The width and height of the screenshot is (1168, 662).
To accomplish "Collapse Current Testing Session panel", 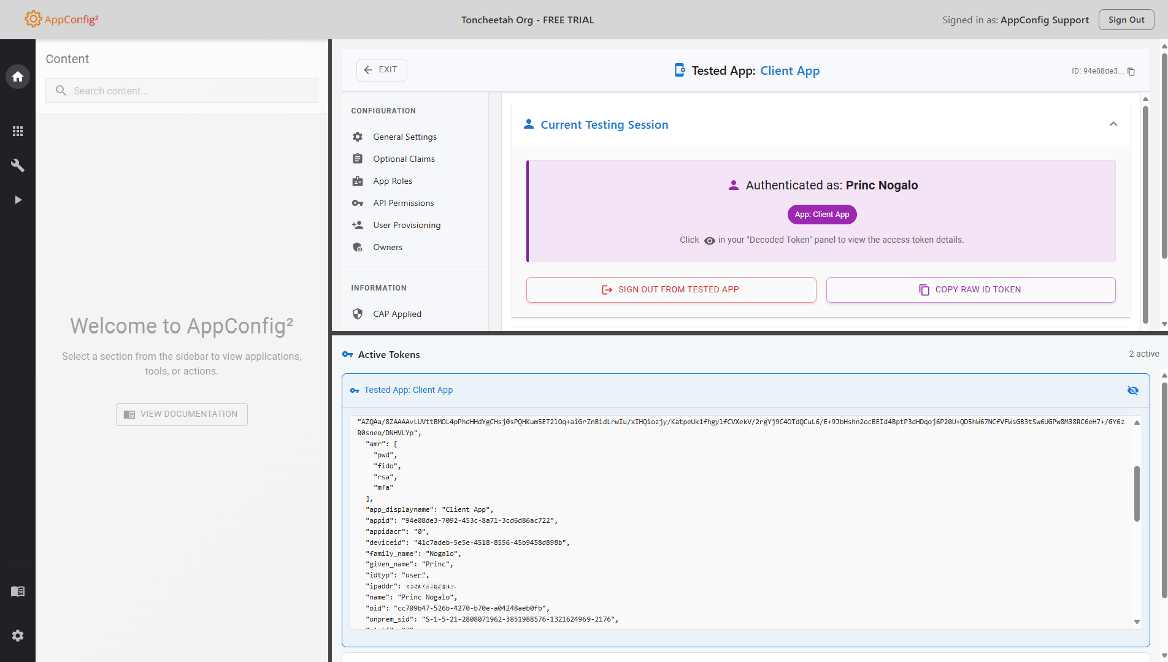I will 1113,124.
